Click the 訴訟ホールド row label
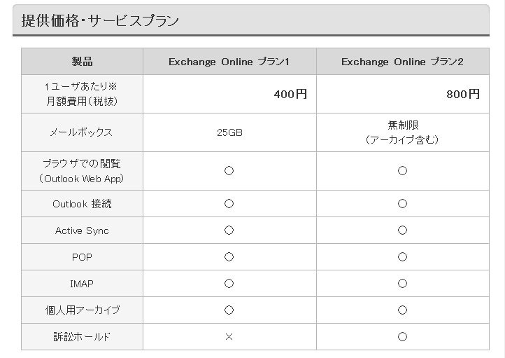The height and width of the screenshot is (358, 505). click(82, 337)
